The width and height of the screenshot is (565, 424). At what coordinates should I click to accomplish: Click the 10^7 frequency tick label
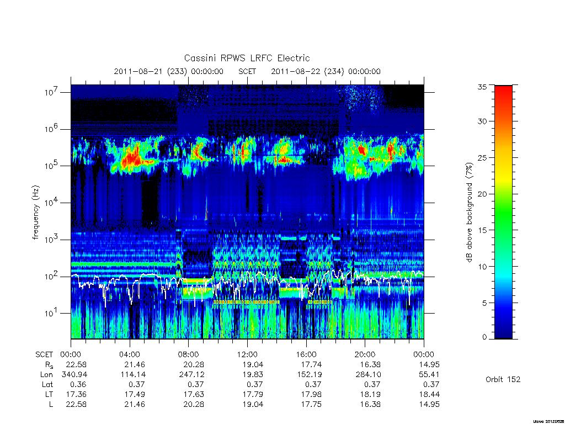click(x=52, y=92)
